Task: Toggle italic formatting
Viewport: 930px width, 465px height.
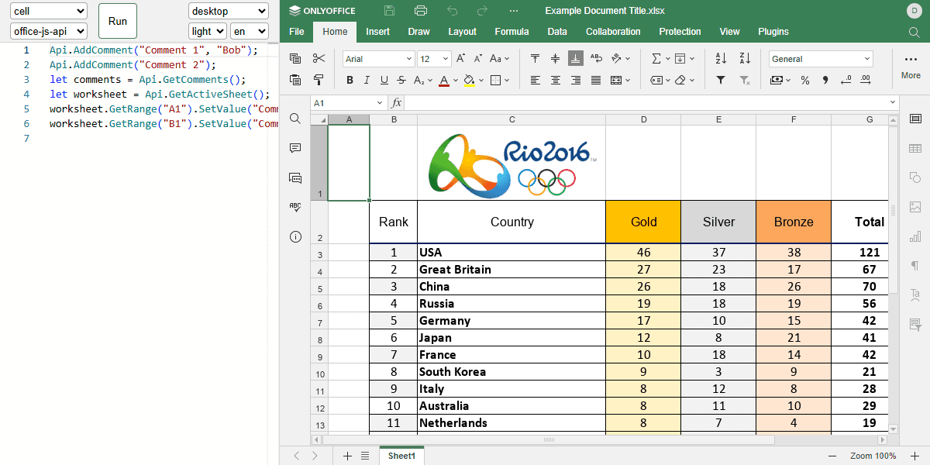Action: (367, 80)
